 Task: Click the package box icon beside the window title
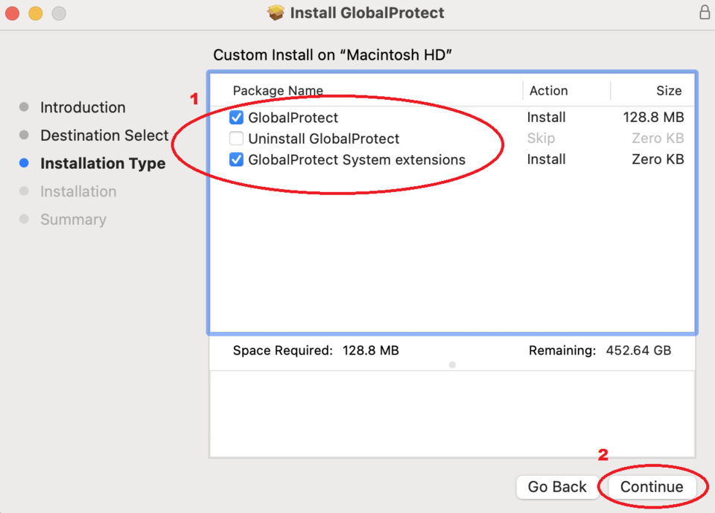coord(276,13)
